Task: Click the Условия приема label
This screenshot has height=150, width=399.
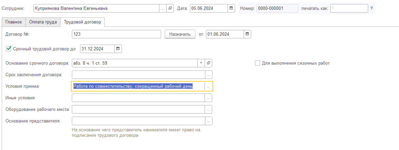Action: [23, 86]
